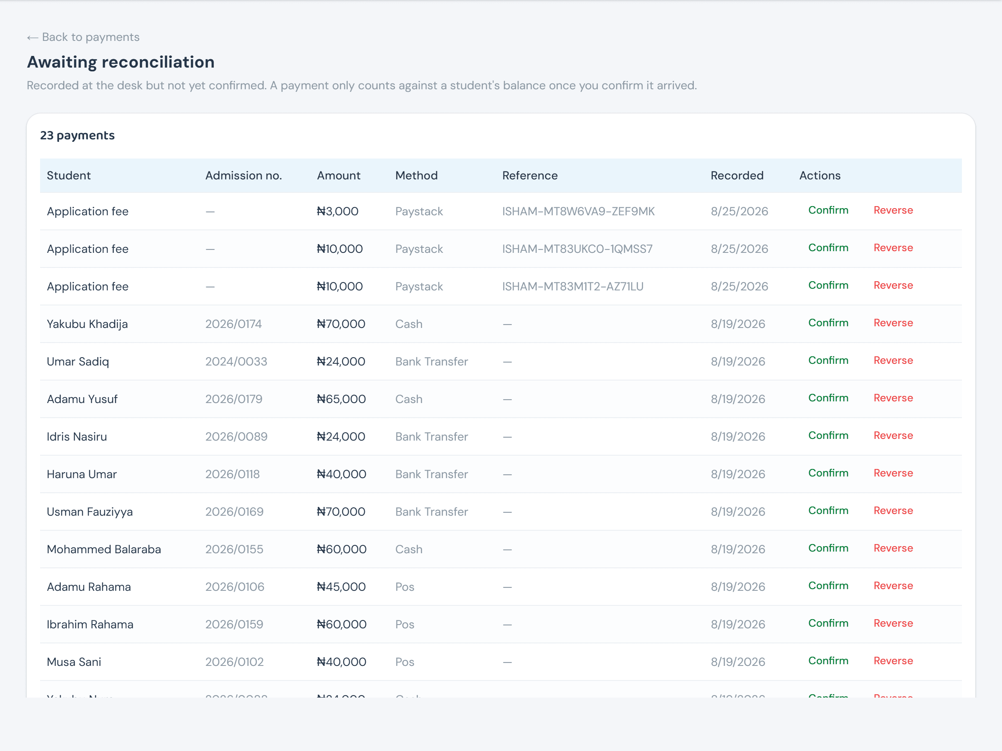Confirm Musa Sani's payment
Screen dimensions: 1002x751
tap(828, 661)
